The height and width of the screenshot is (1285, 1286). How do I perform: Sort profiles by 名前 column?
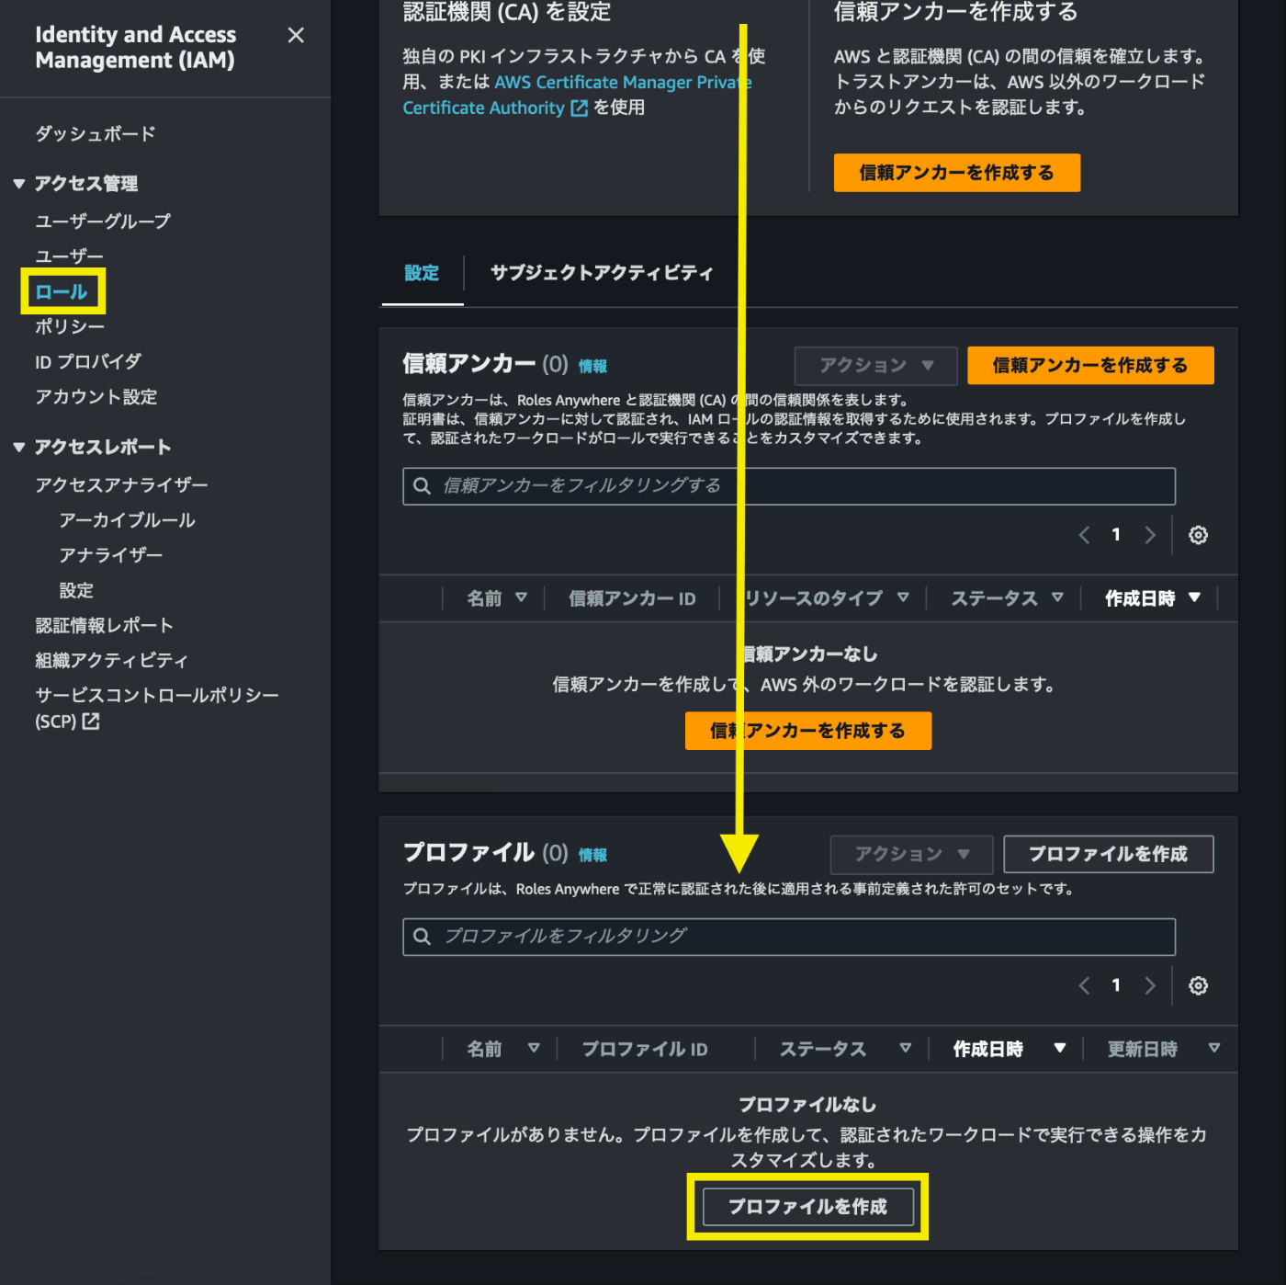502,1049
